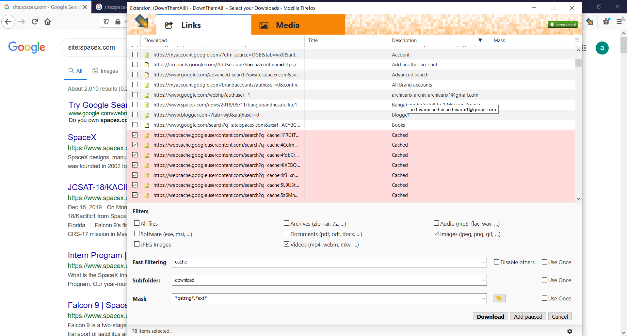Enable the Documents (pdf, odf, docx) filter

click(286, 234)
